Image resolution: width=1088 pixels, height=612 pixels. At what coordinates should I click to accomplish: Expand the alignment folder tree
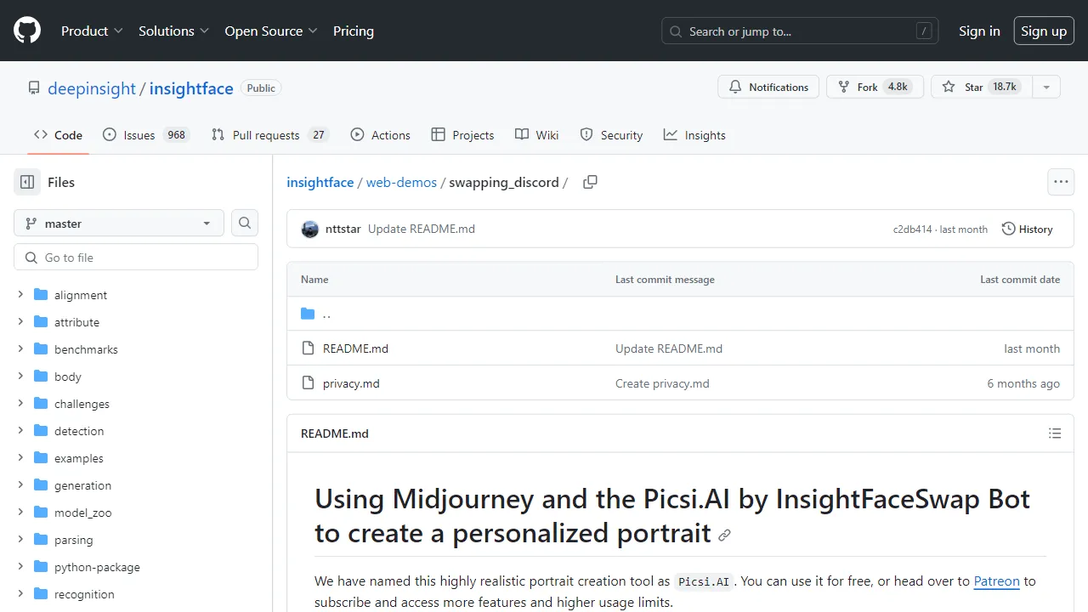20,295
